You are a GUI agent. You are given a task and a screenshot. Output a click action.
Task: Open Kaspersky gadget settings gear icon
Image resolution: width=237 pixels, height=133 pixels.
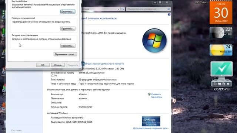[228, 84]
